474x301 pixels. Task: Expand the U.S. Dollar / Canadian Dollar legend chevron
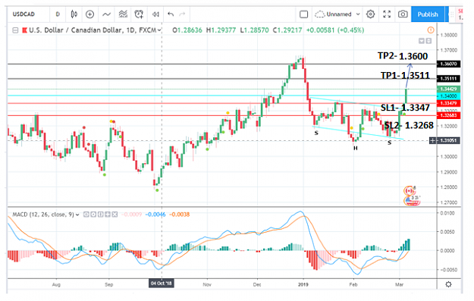pyautogui.click(x=159, y=30)
